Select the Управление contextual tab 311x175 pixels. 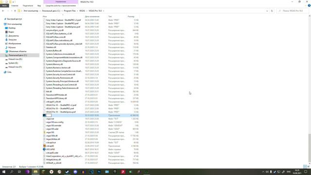[x=61, y=2]
